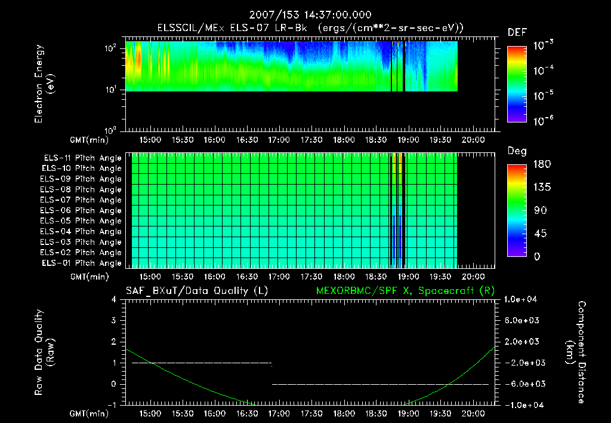Select the ELS-08 Pitch Angle row label
This screenshot has width=611, height=423.
tap(81, 189)
